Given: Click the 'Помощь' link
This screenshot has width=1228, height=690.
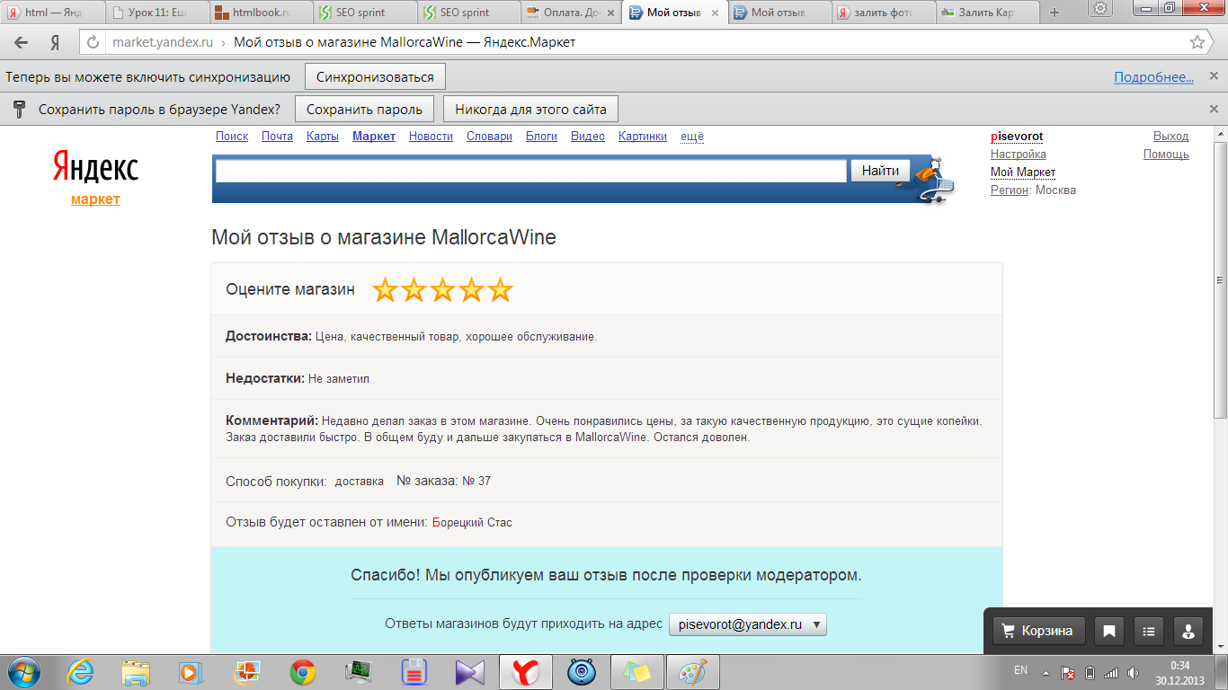Looking at the screenshot, I should 1166,155.
